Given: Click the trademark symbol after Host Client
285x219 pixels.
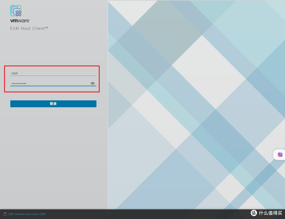Looking at the screenshot, I should tap(47, 28).
